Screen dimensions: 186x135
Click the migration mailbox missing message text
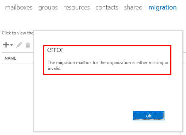tap(108, 65)
